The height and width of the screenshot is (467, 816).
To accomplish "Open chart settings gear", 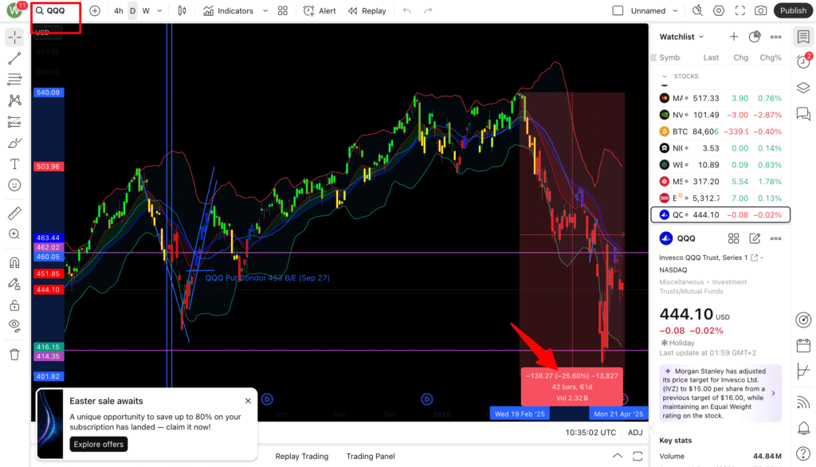I will [x=719, y=11].
